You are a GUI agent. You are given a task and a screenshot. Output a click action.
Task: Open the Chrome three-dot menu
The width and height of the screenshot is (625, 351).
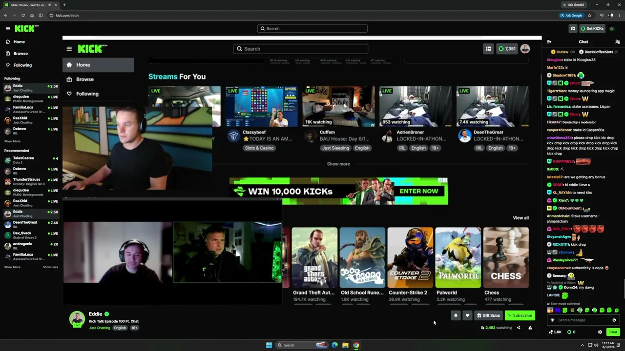tap(620, 15)
